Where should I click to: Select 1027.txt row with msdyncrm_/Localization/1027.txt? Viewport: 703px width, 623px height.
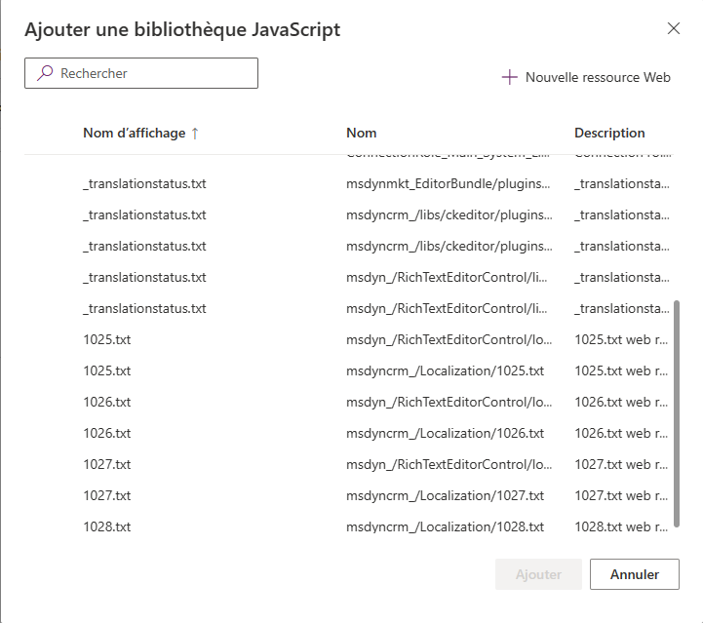(x=349, y=495)
